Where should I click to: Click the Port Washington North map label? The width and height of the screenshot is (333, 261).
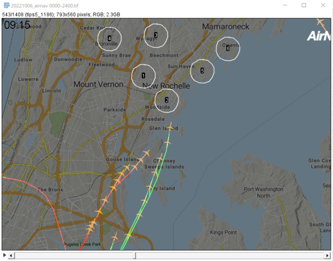(263, 192)
